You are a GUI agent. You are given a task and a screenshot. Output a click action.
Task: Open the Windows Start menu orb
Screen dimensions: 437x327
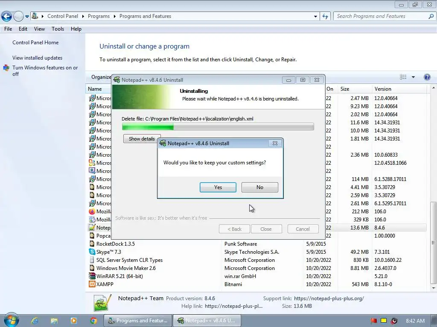tap(11, 320)
